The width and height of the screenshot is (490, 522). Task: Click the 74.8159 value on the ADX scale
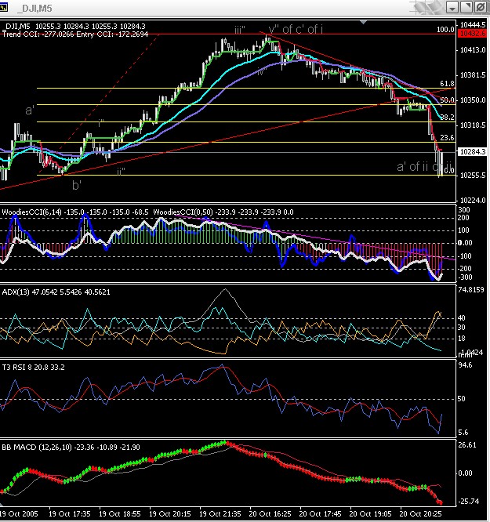point(471,290)
